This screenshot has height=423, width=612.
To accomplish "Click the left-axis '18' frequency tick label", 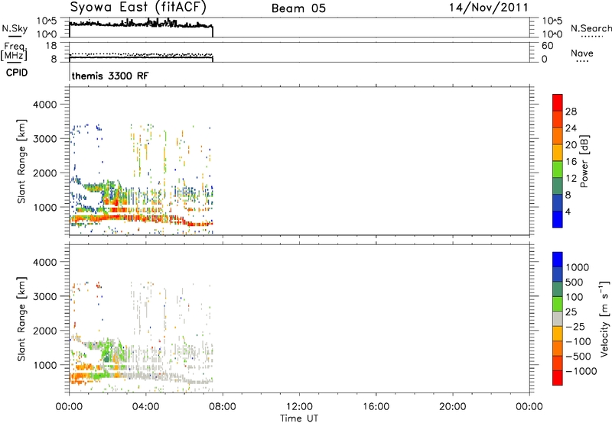I will point(51,46).
